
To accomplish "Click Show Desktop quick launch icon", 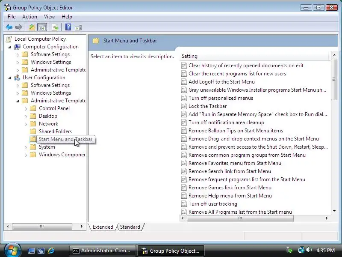I will pyautogui.click(x=31, y=251).
